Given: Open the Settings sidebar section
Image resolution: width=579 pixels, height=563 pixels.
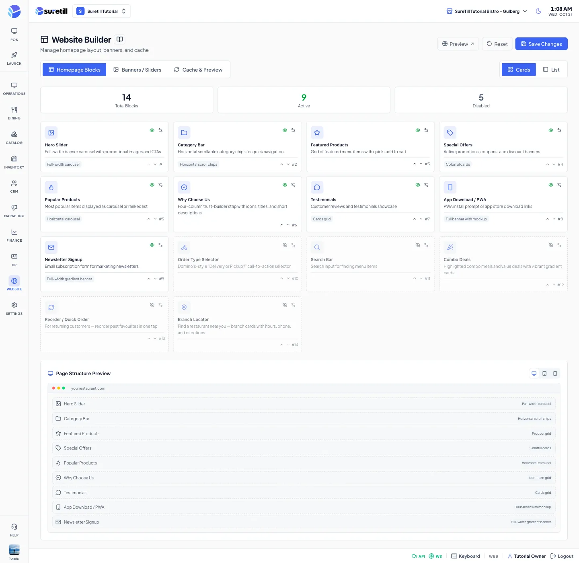Looking at the screenshot, I should pos(14,309).
